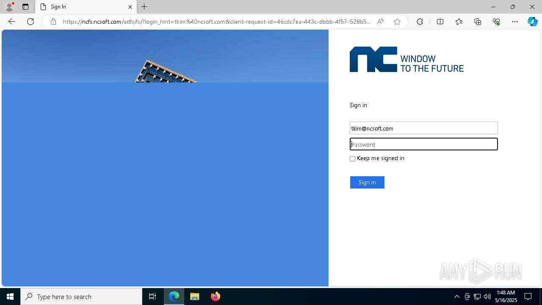Open the notification center icon
542x305 pixels.
(528, 297)
